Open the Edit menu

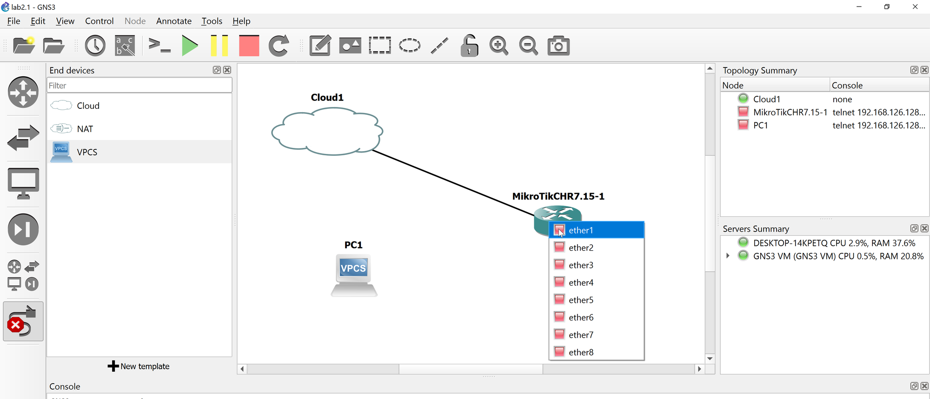[38, 21]
